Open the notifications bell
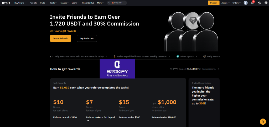 click(252, 3)
